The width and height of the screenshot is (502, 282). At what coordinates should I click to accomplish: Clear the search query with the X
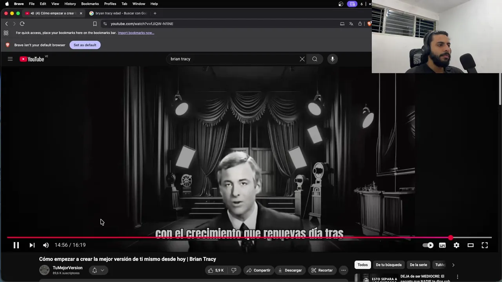[302, 59]
